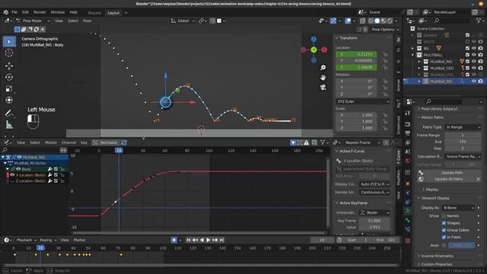Click the viewport zoom magnifier gizmo
The height and width of the screenshot is (274, 487).
click(x=323, y=68)
